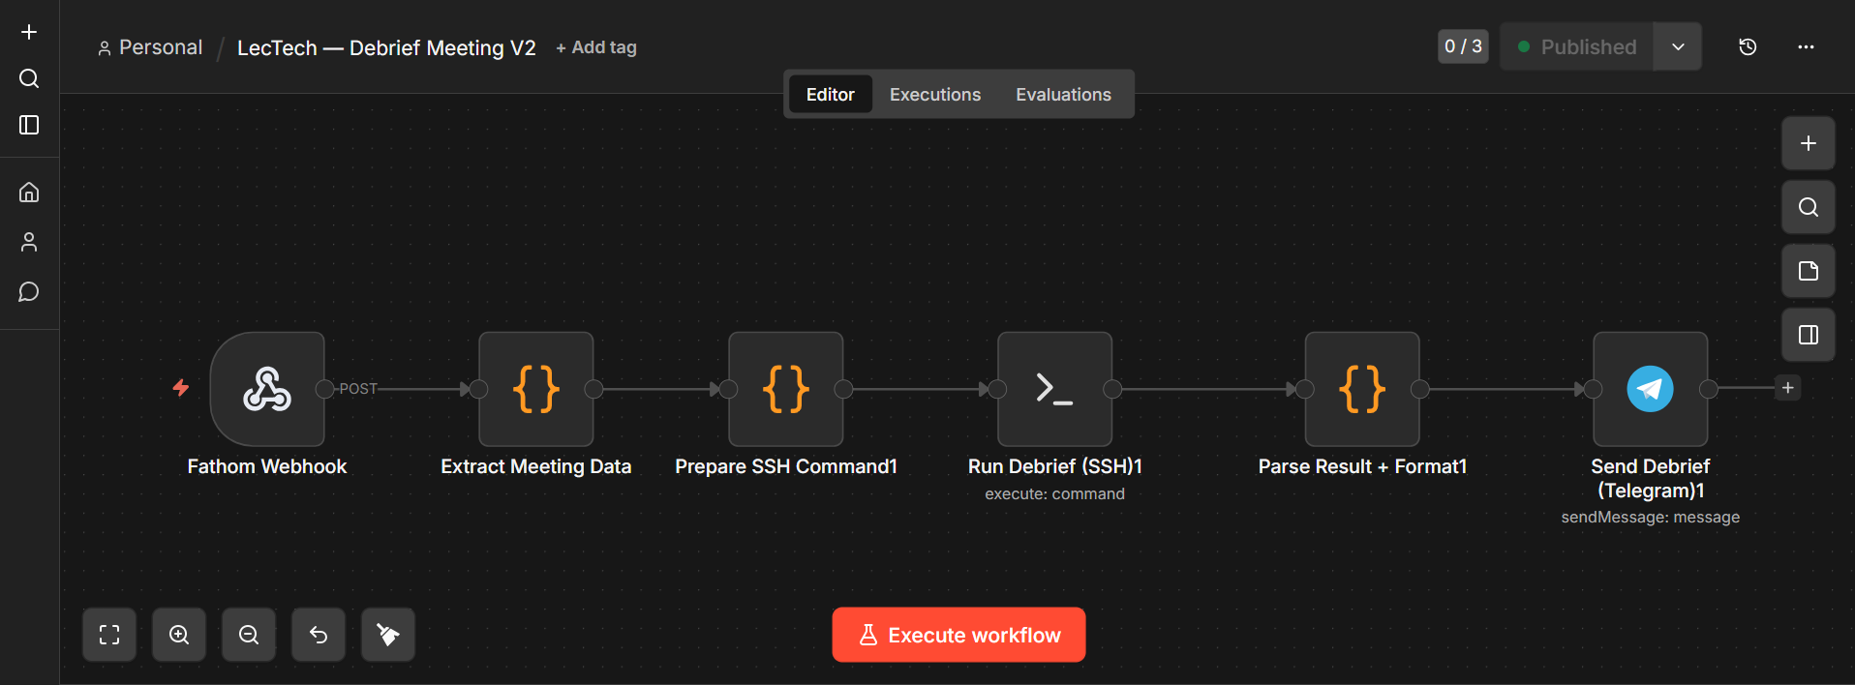Open the three-dot workflow options menu
1855x685 pixels.
1806,46
